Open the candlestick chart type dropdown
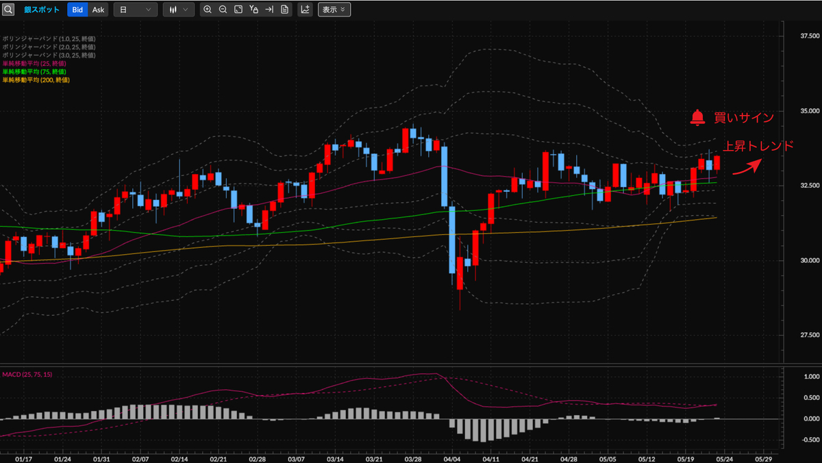Image resolution: width=822 pixels, height=463 pixels. click(177, 10)
